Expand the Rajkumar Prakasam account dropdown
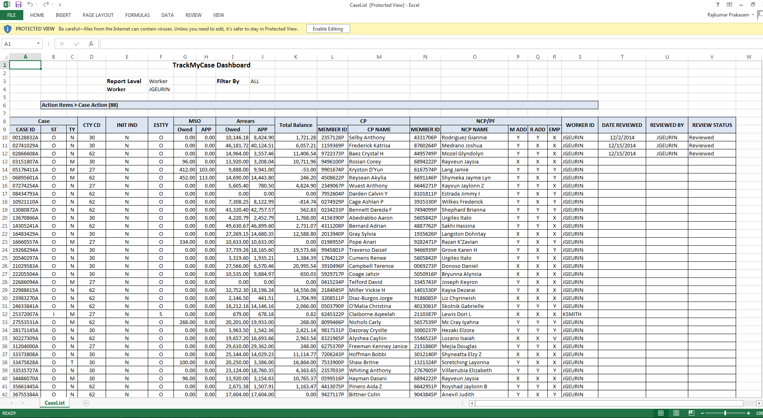Image resolution: width=763 pixels, height=418 pixels. click(753, 15)
